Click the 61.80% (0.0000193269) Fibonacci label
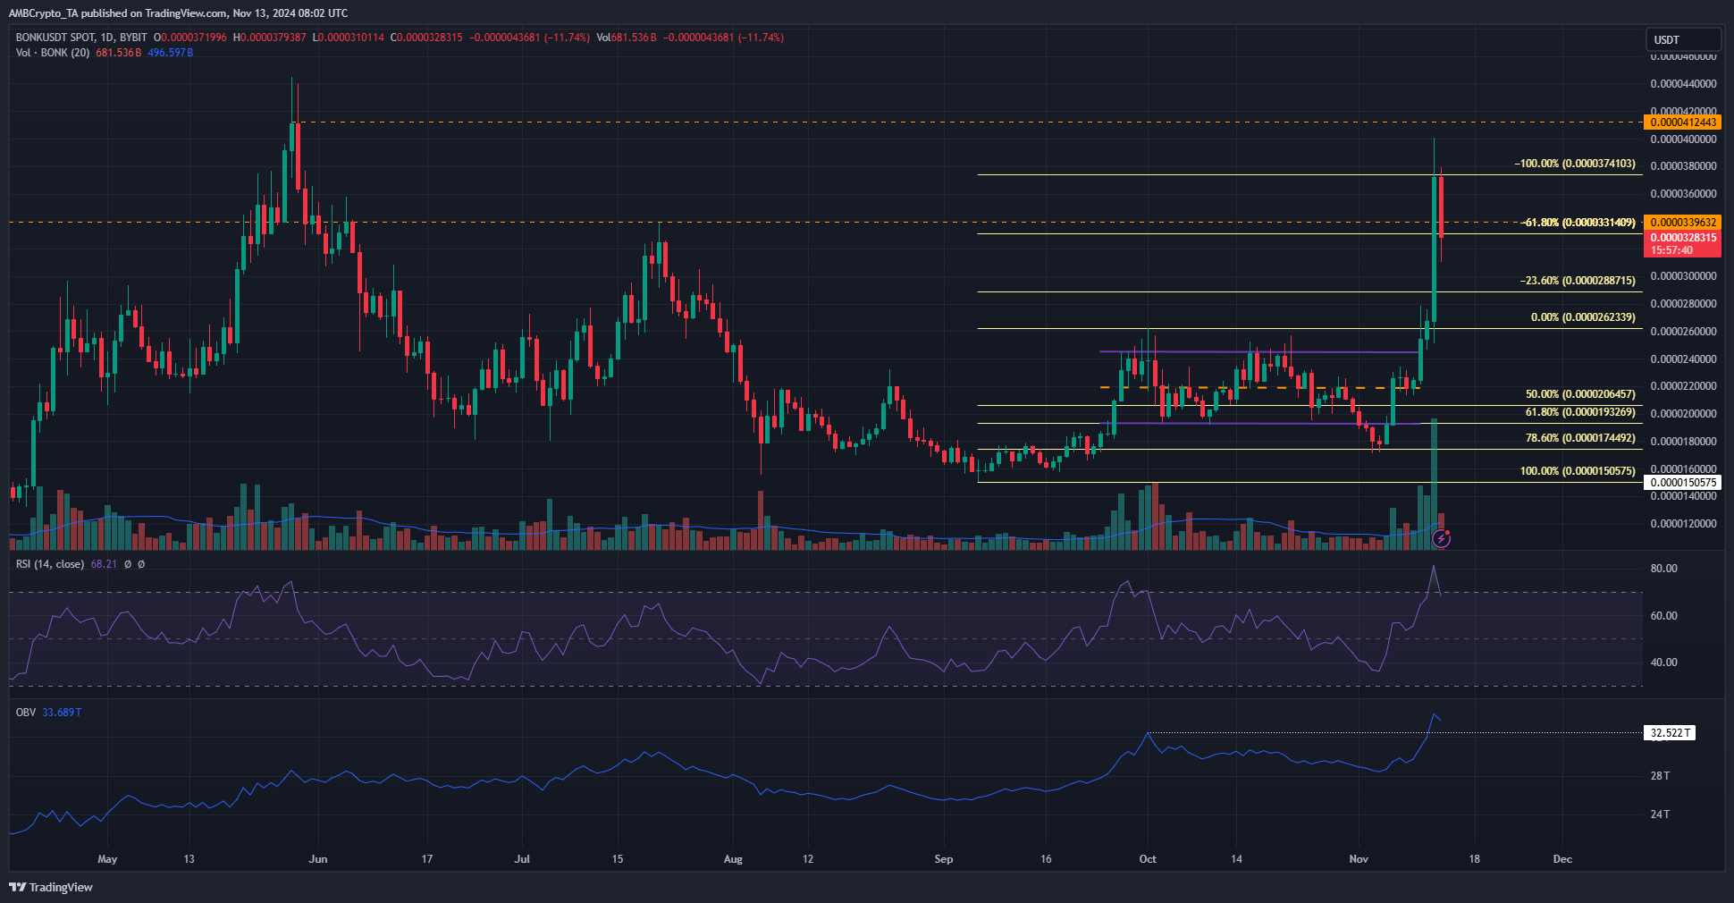The height and width of the screenshot is (903, 1734). [1580, 412]
